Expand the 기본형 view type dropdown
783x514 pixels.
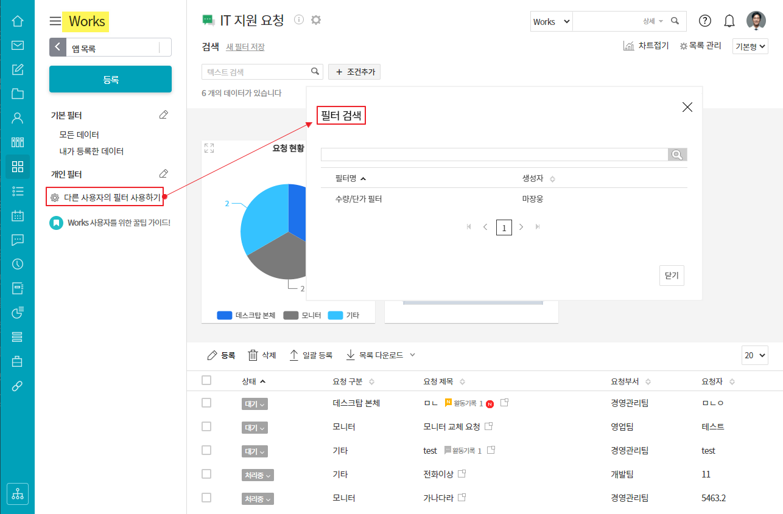click(750, 46)
